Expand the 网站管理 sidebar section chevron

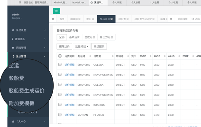(x=45, y=48)
